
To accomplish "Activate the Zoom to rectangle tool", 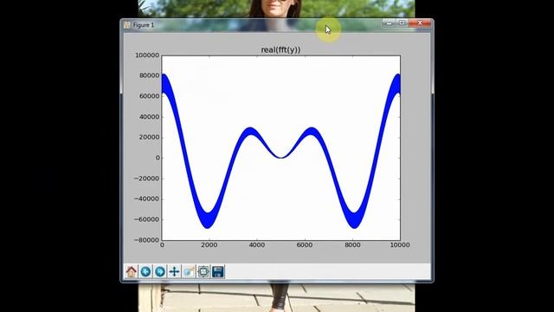I will [189, 271].
